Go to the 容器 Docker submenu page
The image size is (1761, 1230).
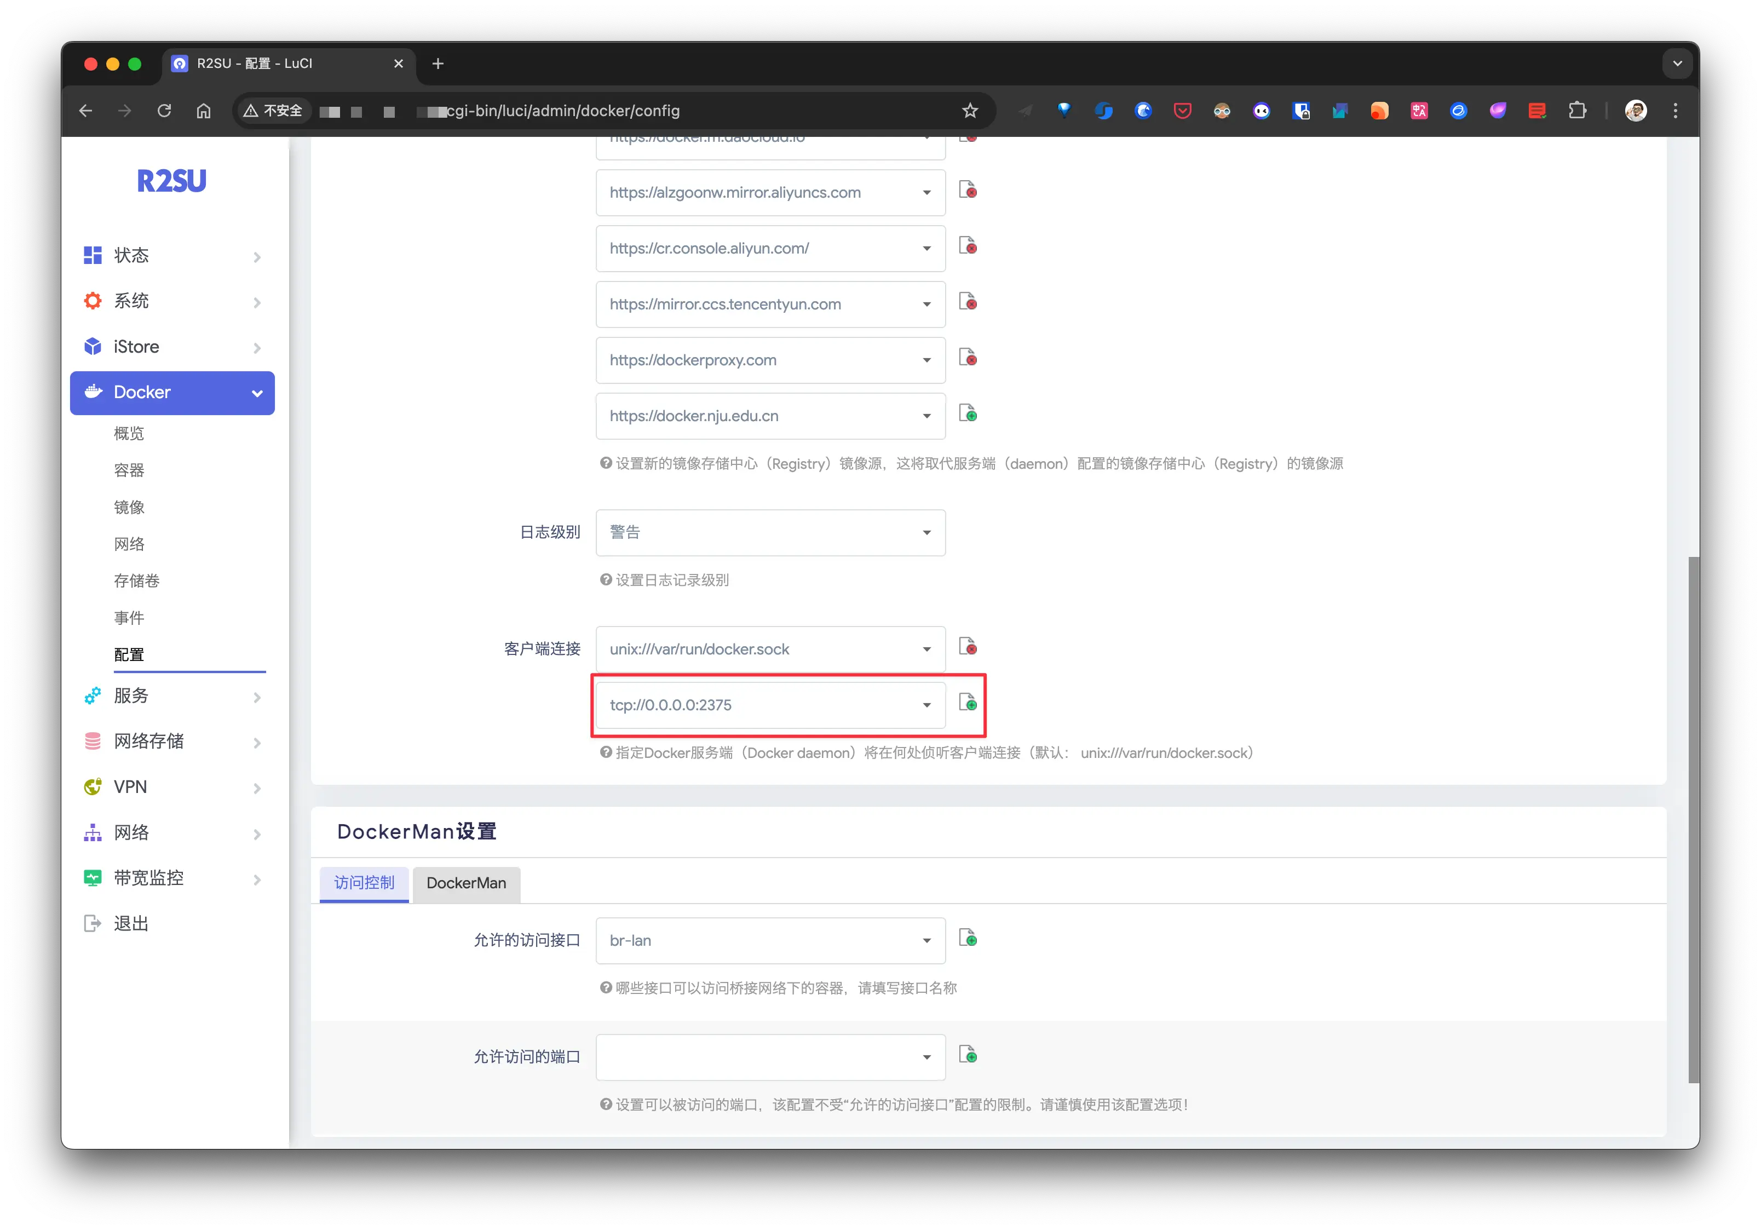(129, 470)
